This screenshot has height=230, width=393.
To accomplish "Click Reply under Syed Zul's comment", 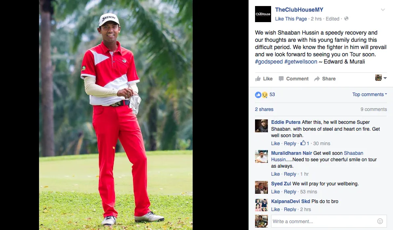I will (290, 192).
